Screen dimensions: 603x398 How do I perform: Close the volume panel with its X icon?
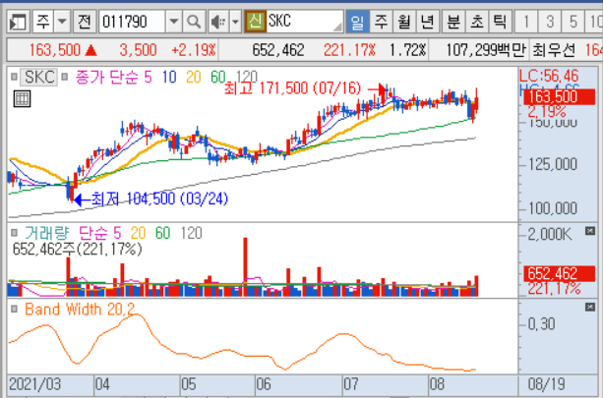click(x=590, y=231)
